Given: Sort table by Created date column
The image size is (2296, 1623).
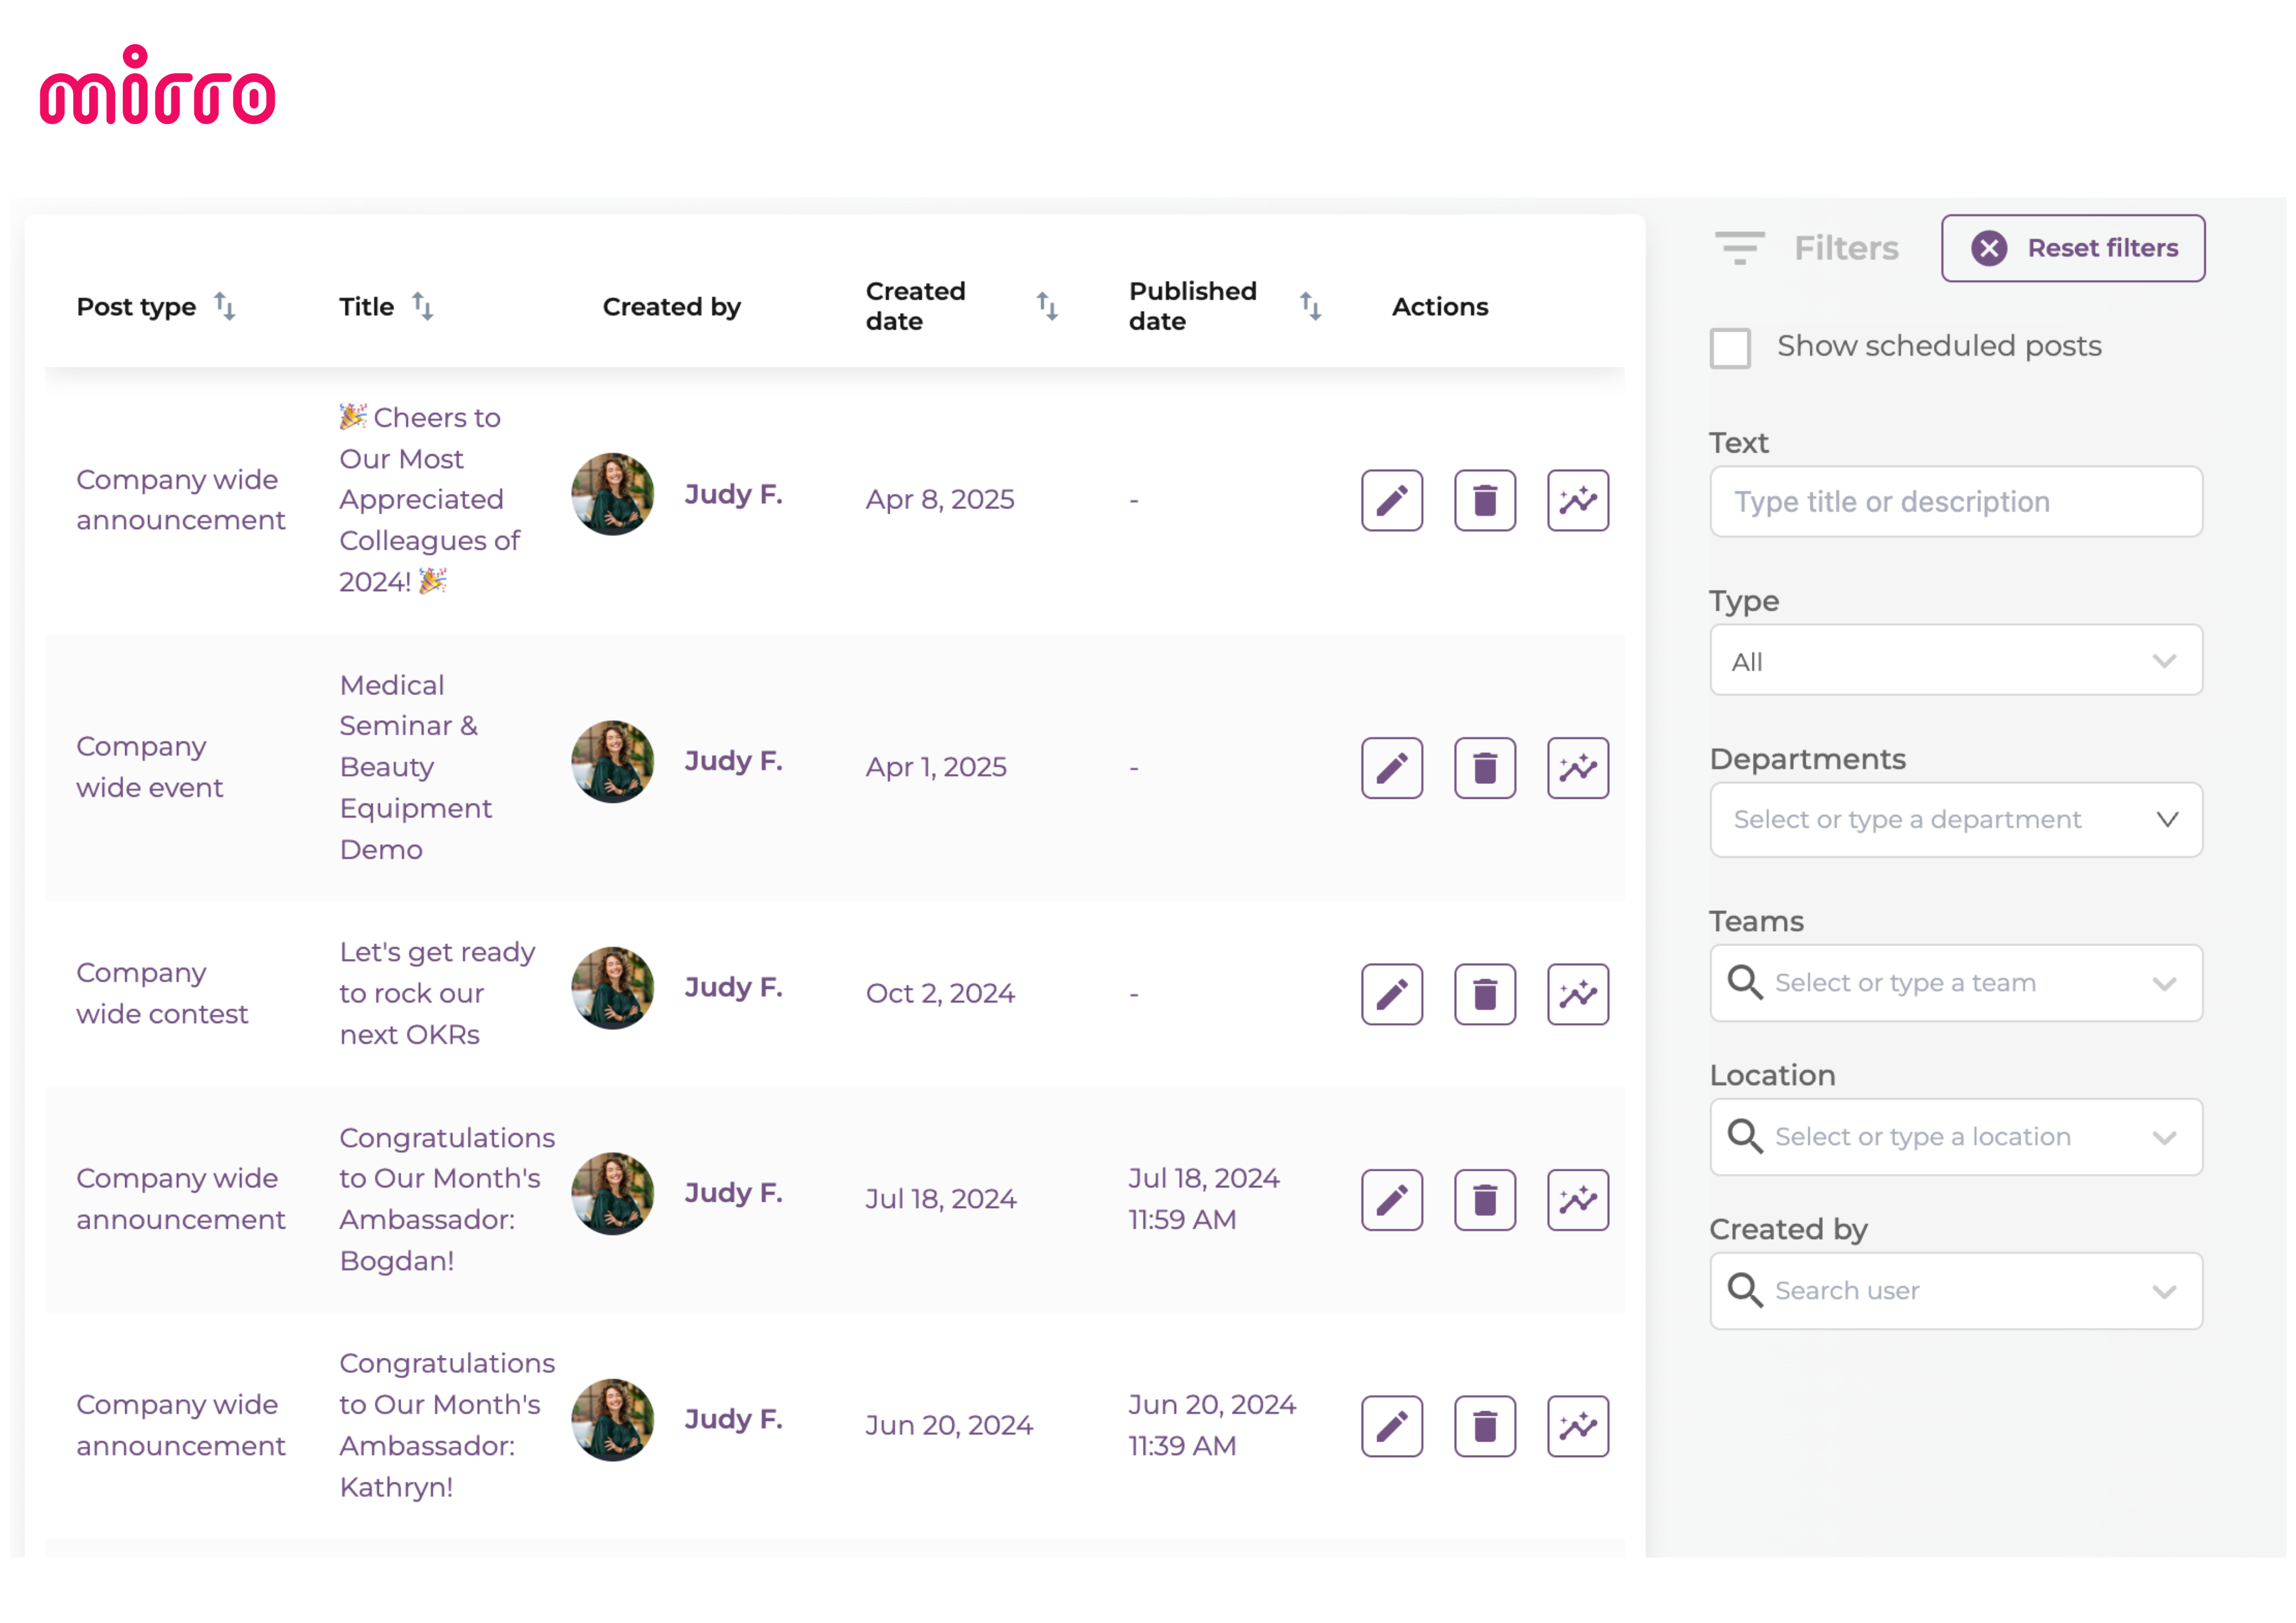Looking at the screenshot, I should pos(1047,306).
